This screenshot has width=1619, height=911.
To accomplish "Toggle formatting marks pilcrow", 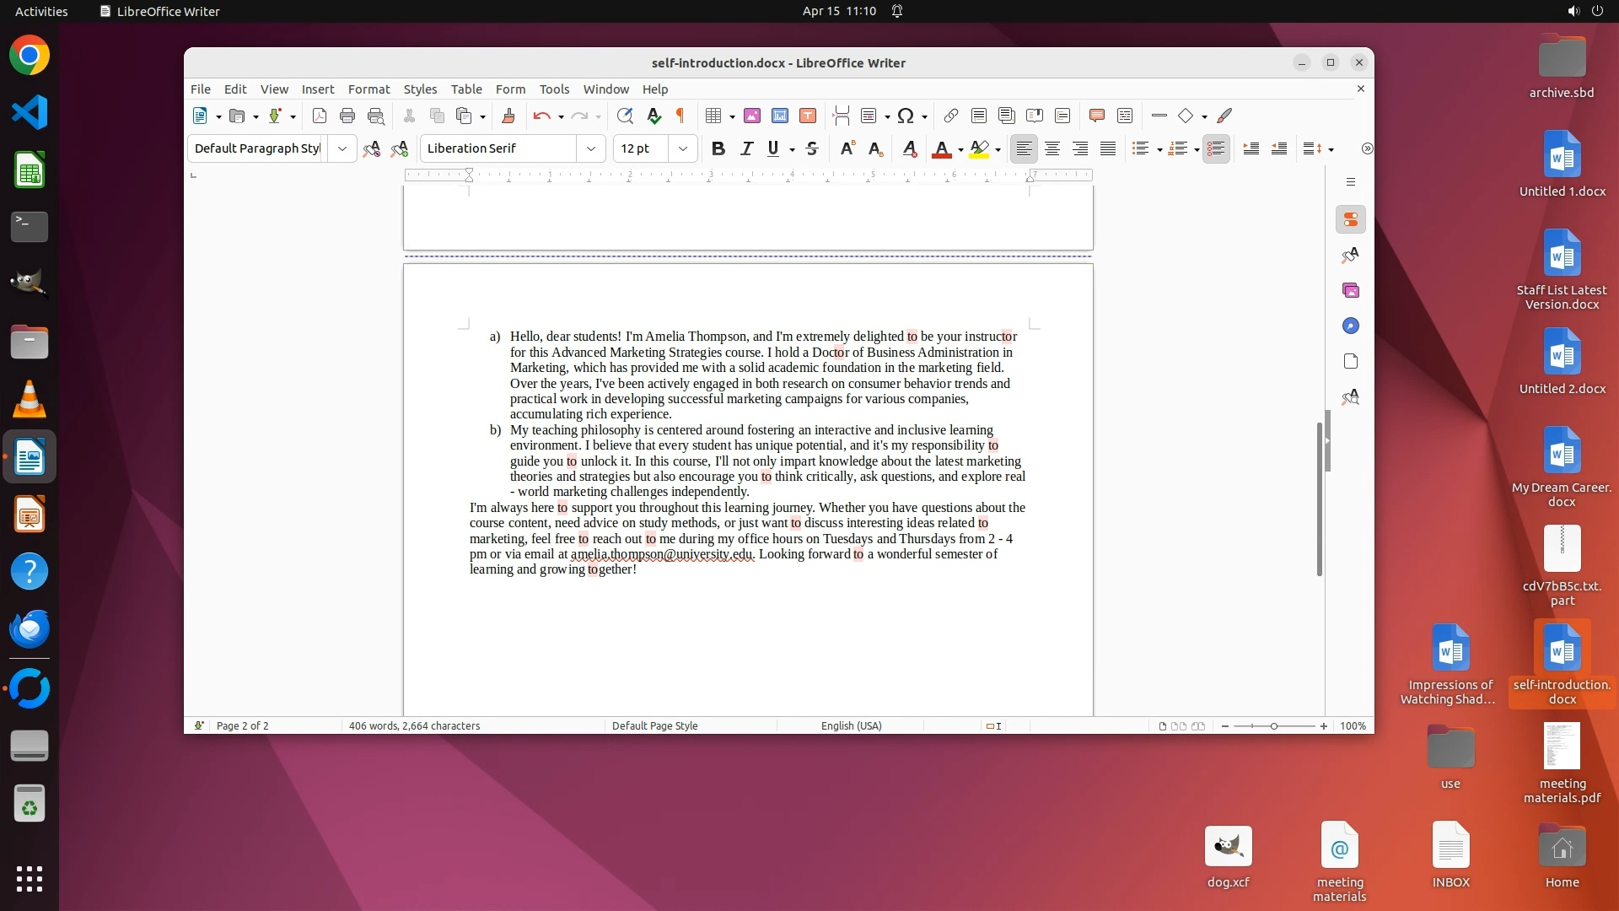I will (x=680, y=116).
